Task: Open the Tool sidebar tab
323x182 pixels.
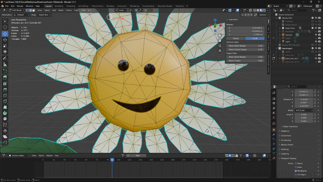Action: 268,29
